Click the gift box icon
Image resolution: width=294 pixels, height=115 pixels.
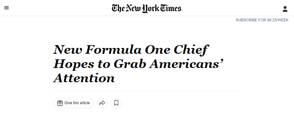[60, 103]
